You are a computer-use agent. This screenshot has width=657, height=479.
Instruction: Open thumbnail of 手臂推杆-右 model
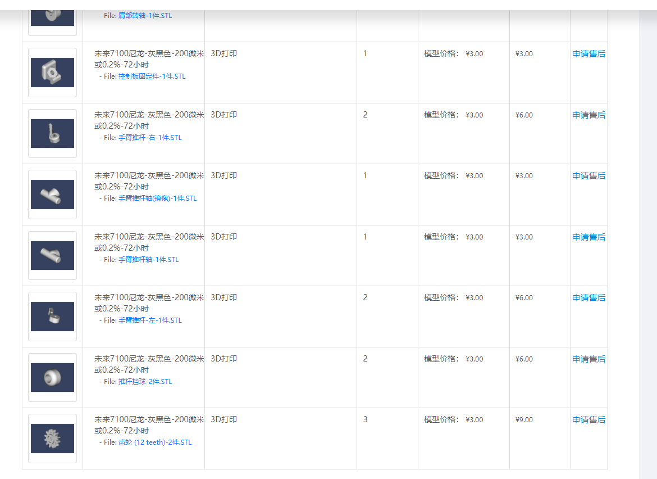52,133
